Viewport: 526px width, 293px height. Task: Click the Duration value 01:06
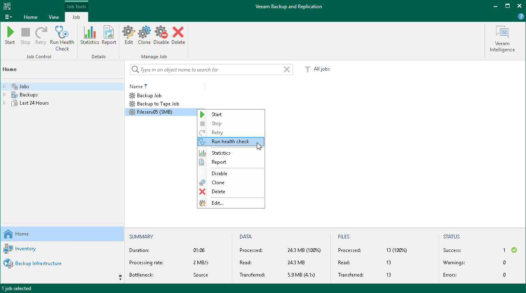[199, 250]
